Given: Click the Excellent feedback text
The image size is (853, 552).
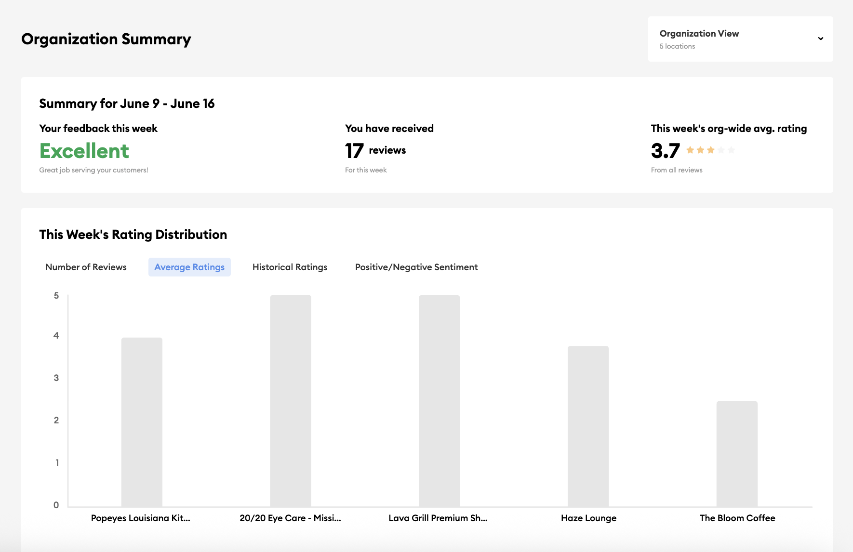Looking at the screenshot, I should 84,151.
